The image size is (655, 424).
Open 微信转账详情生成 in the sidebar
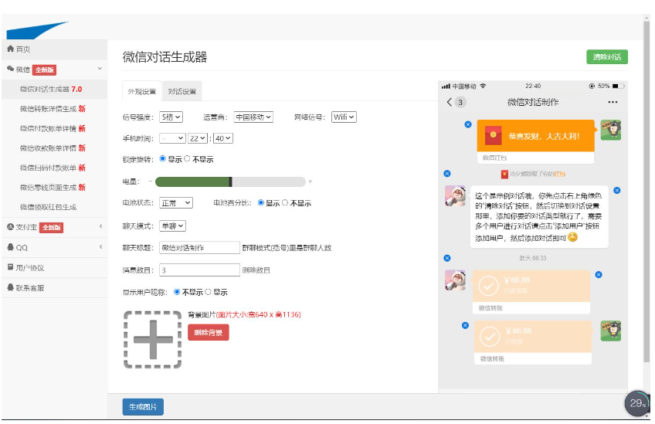pos(53,109)
